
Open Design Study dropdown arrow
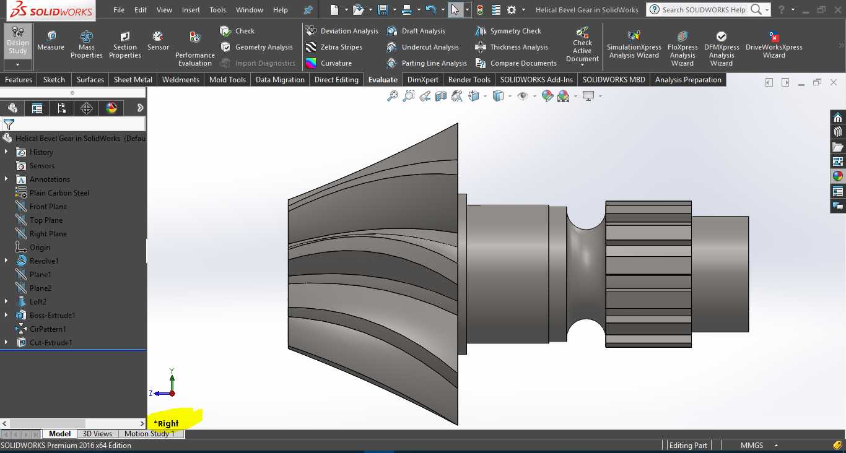(17, 64)
